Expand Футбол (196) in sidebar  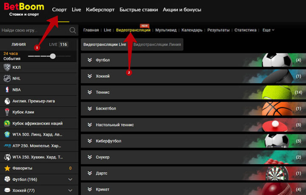click(x=70, y=179)
